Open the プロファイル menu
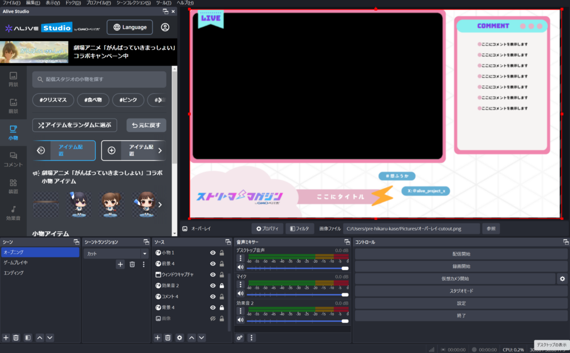Screen dimensions: 570x353 [99, 3]
